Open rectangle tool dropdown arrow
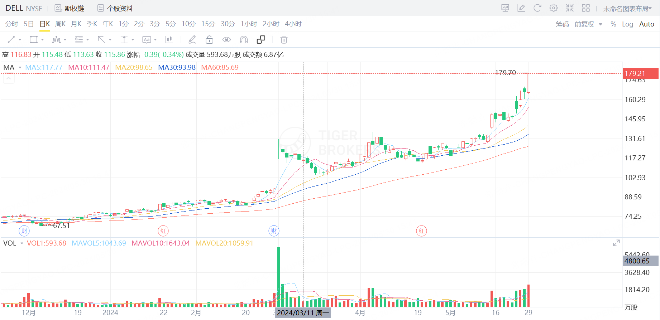 [42, 40]
